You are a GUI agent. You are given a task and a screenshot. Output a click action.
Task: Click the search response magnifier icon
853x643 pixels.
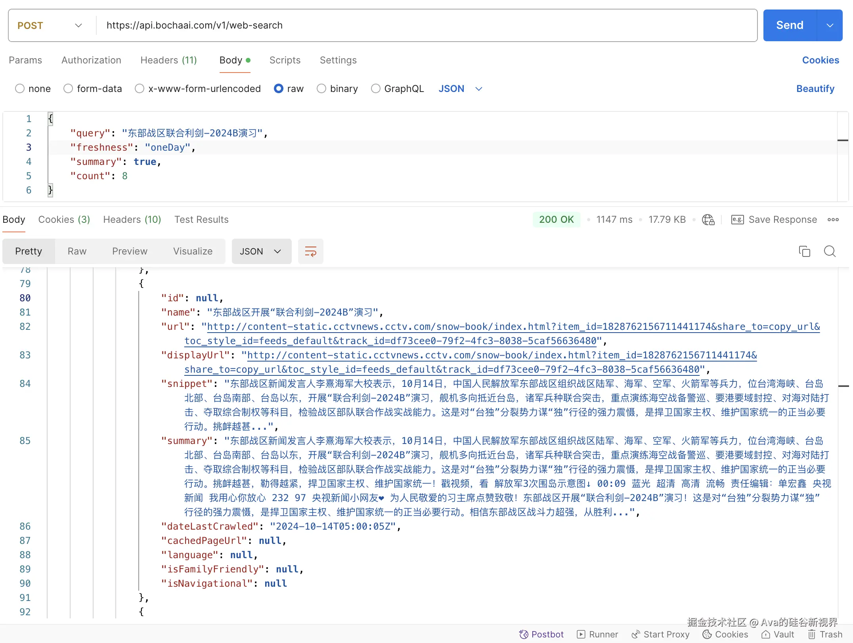click(x=830, y=251)
